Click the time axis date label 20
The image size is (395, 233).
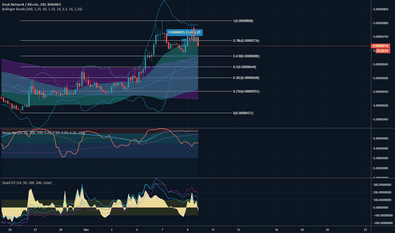(x=328, y=230)
